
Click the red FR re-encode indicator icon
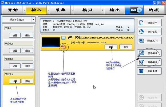point(63,47)
